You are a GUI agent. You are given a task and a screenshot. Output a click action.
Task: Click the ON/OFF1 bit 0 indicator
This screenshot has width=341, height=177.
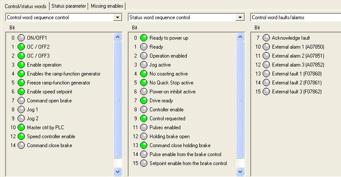pyautogui.click(x=21, y=38)
